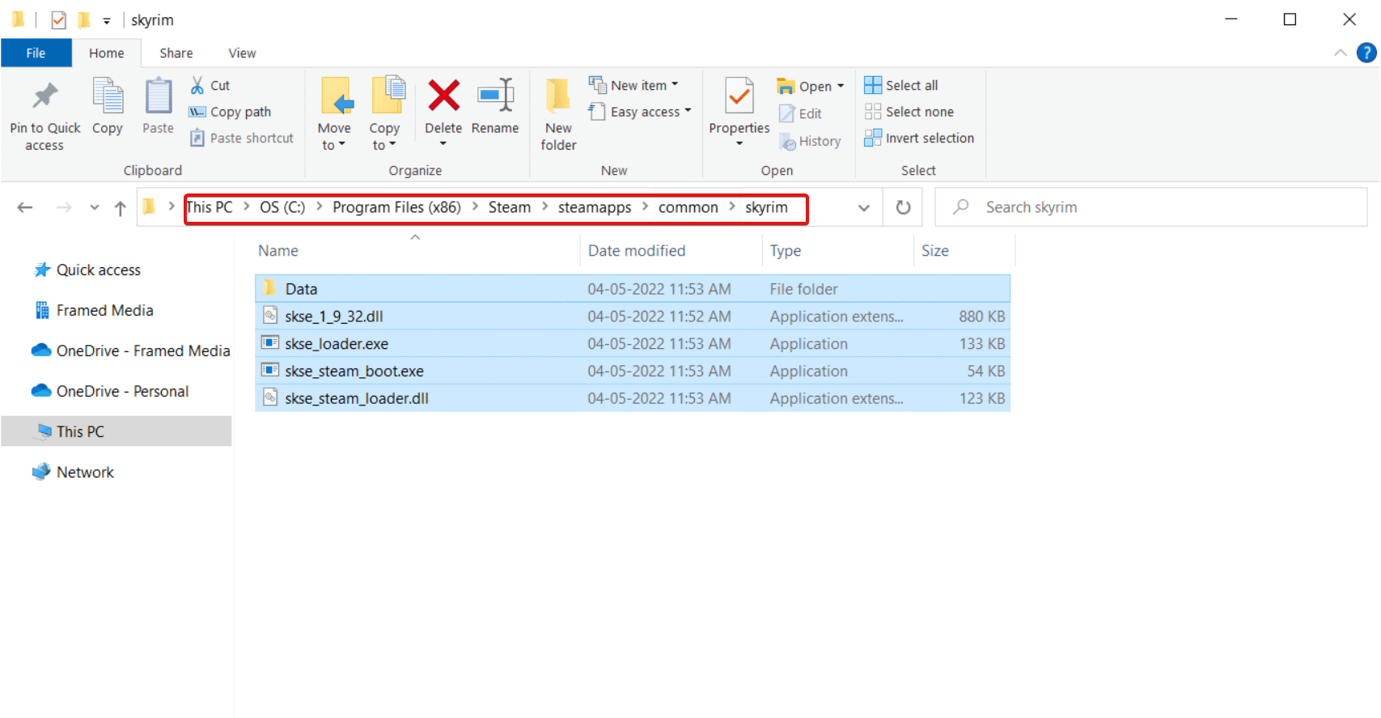Open the New item dropdown
The image size is (1381, 718).
633,85
